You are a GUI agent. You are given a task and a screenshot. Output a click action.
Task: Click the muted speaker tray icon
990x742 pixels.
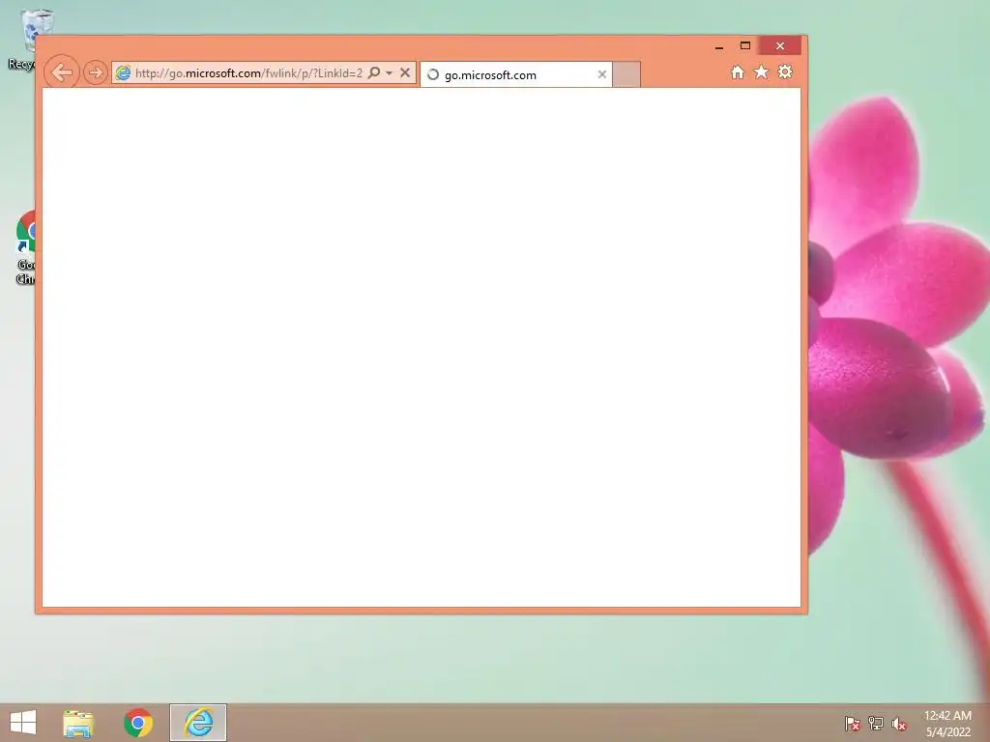tap(899, 724)
